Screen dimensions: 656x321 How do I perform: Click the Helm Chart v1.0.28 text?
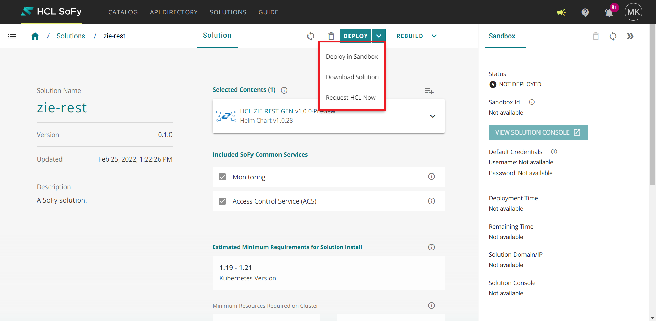pyautogui.click(x=266, y=121)
